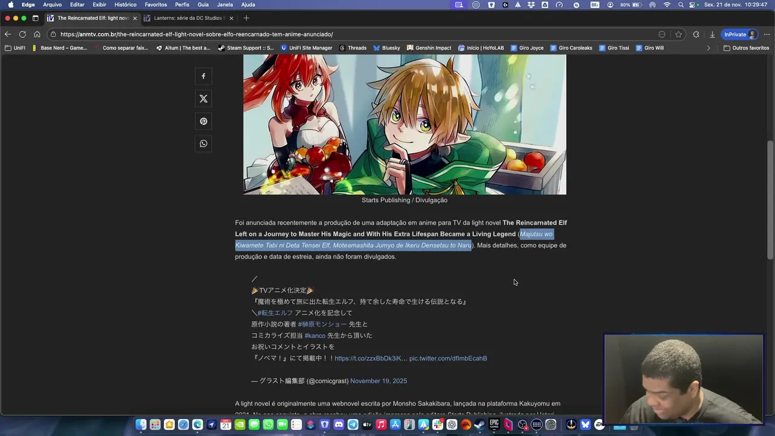
Task: Open the Giro Joyce bookmark
Action: tap(527, 48)
